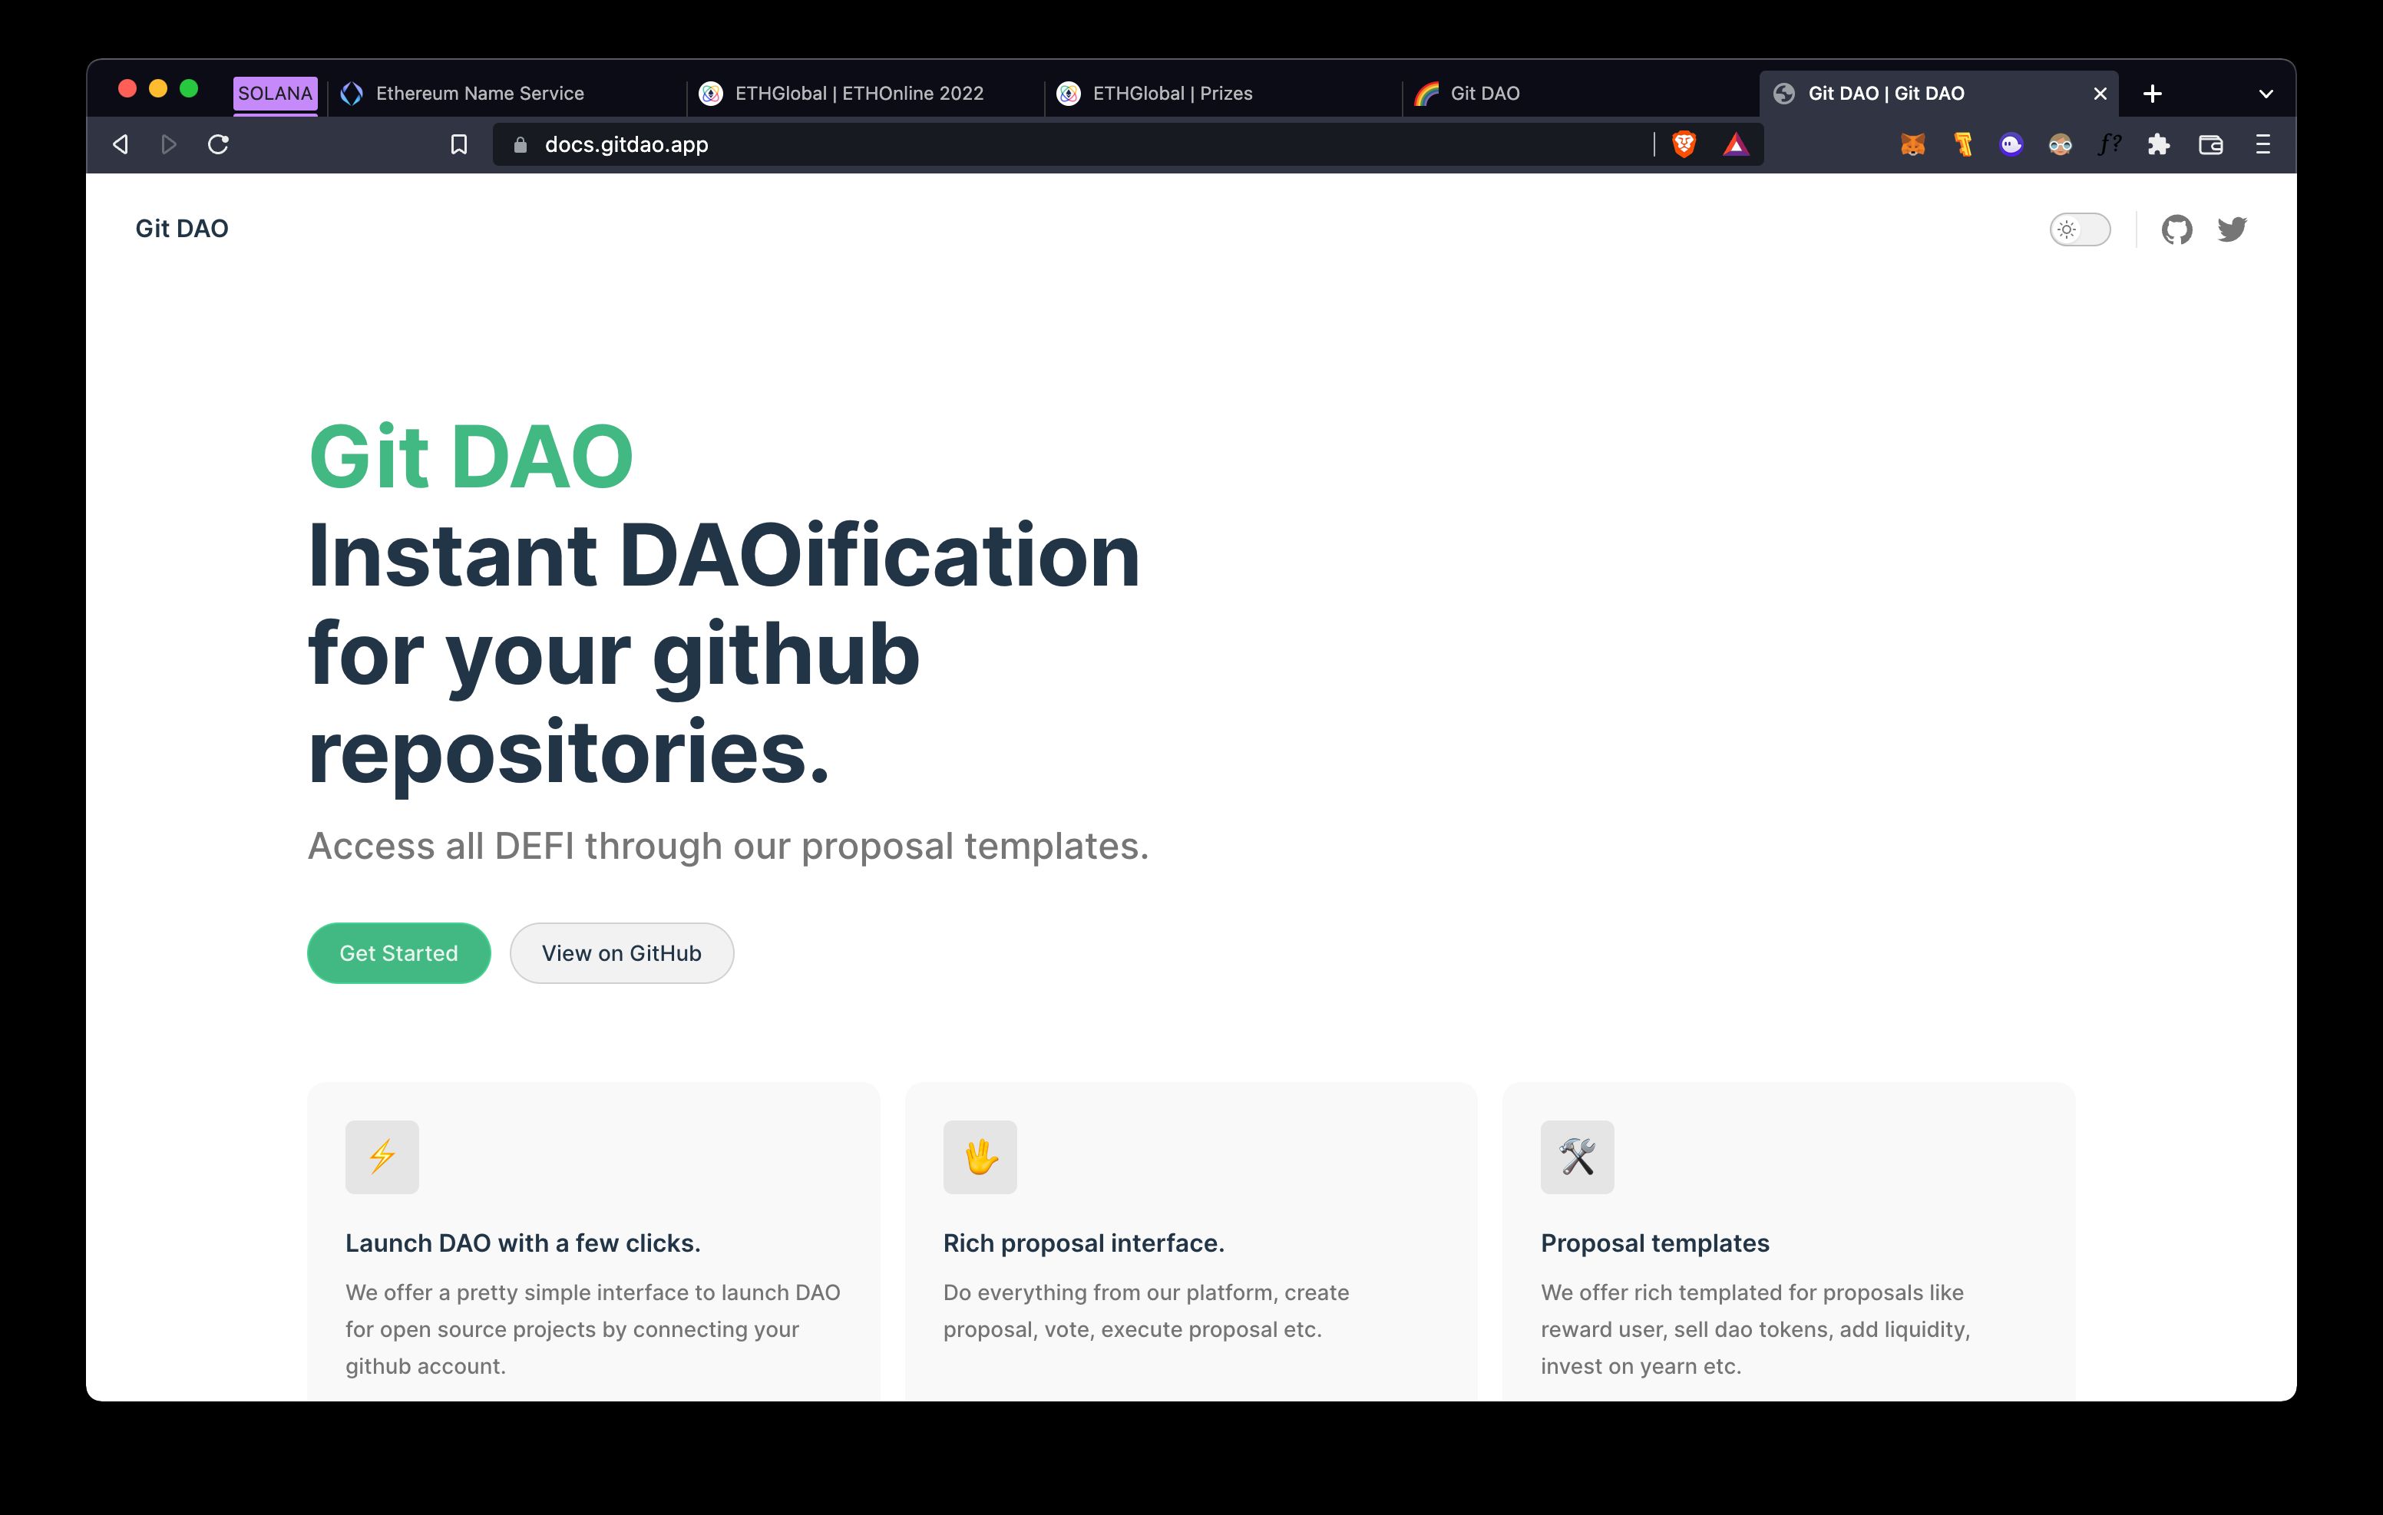Click the forward navigation arrow
Viewport: 2383px width, 1515px height.
(x=169, y=144)
